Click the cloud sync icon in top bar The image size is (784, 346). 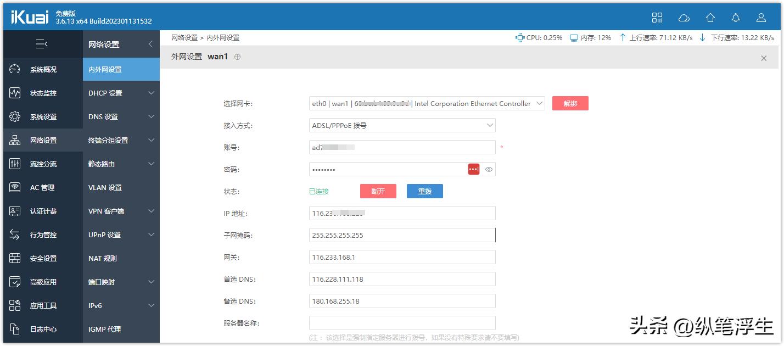click(x=684, y=18)
